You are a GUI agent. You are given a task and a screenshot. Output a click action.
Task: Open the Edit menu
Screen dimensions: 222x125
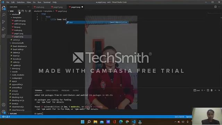pyautogui.click(x=13, y=2)
